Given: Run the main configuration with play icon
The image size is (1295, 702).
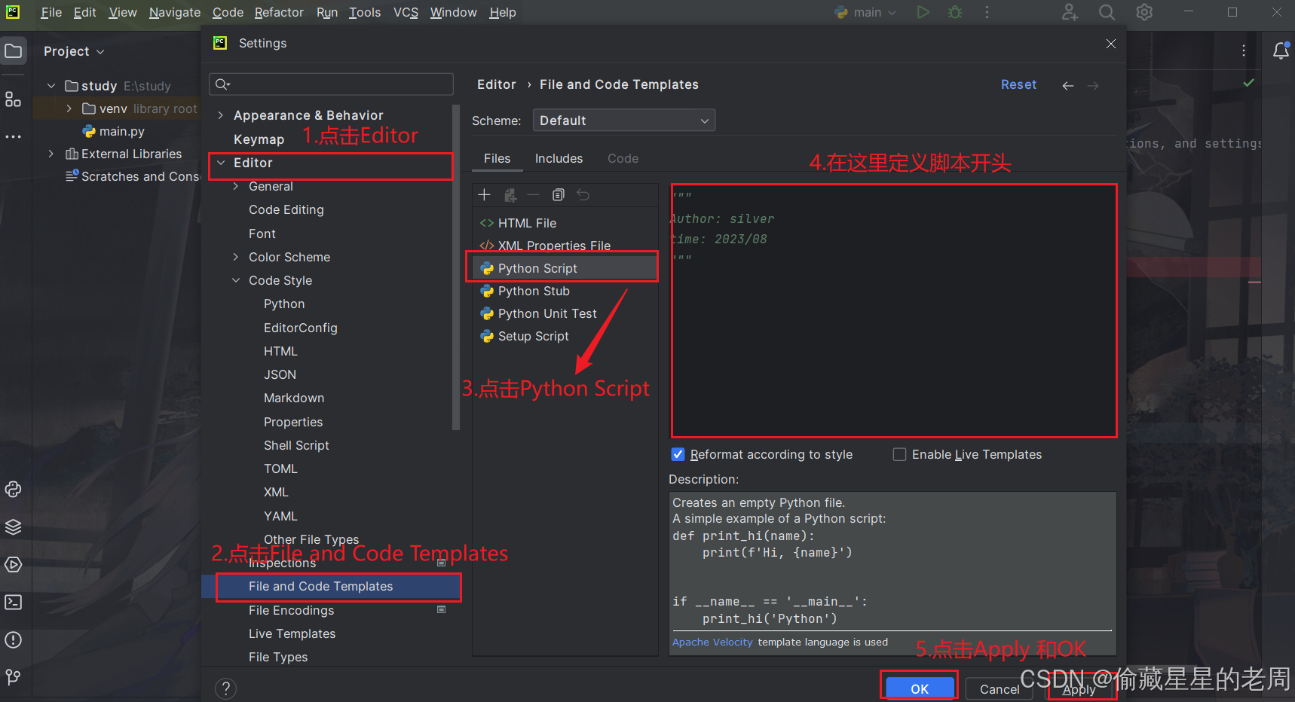Looking at the screenshot, I should [923, 12].
